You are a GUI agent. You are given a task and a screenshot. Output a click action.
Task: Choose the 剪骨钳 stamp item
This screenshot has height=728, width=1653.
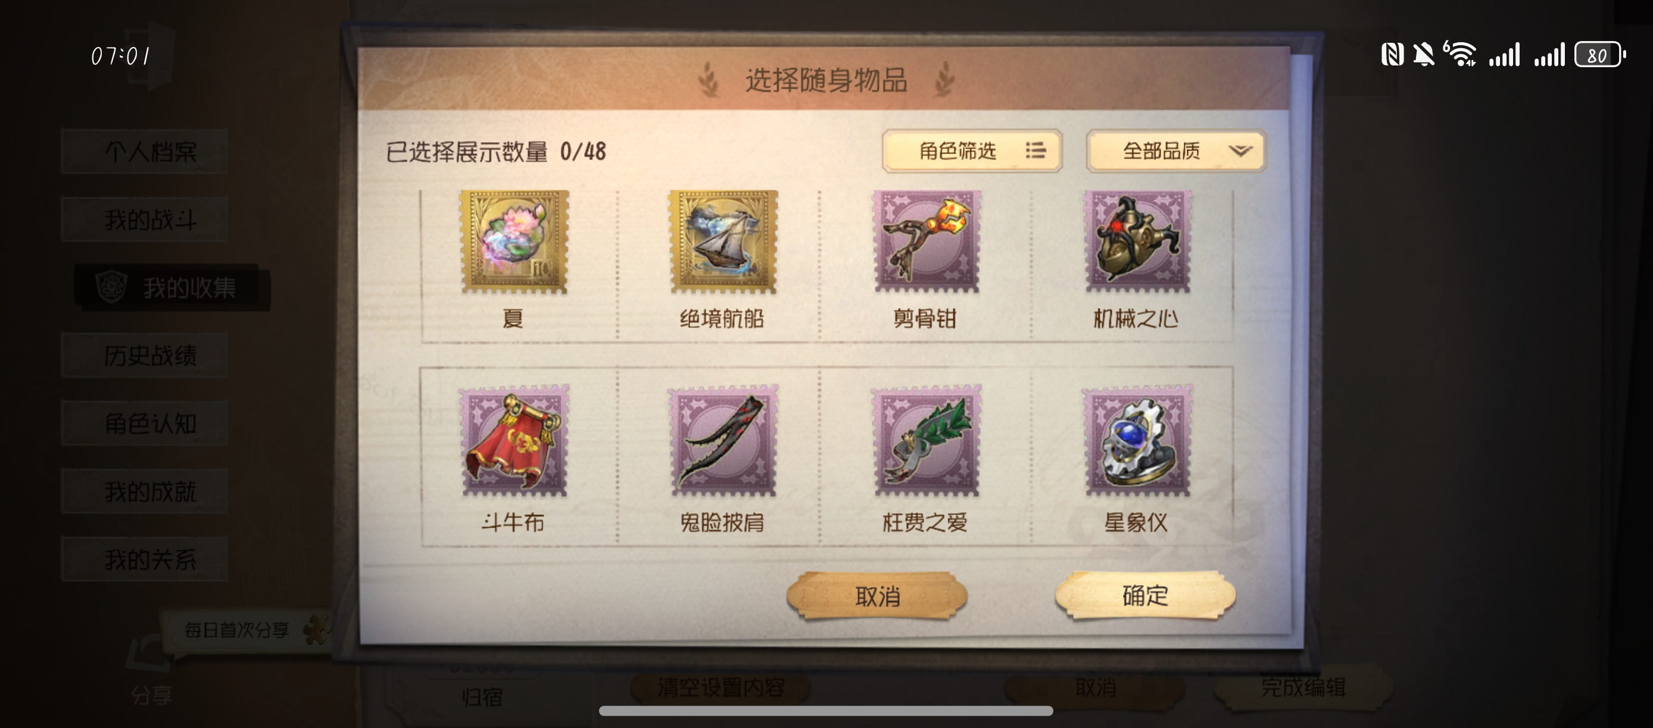coord(927,241)
